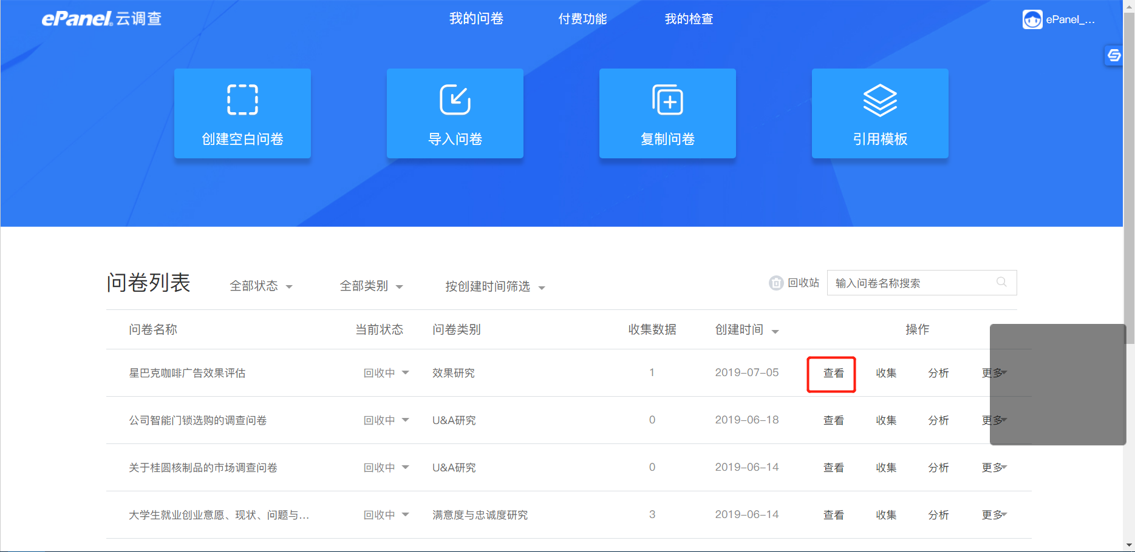Sort by 创建时间 column arrow

click(775, 331)
